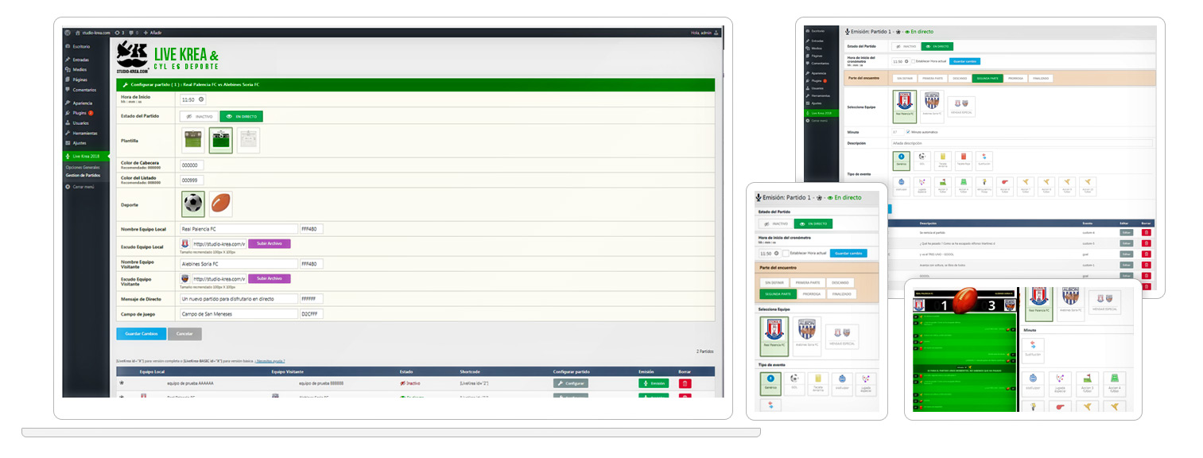Check 'Establecer Hora actual' box in tablet view
Viewport: 1203px width, 458px height.
(786, 253)
